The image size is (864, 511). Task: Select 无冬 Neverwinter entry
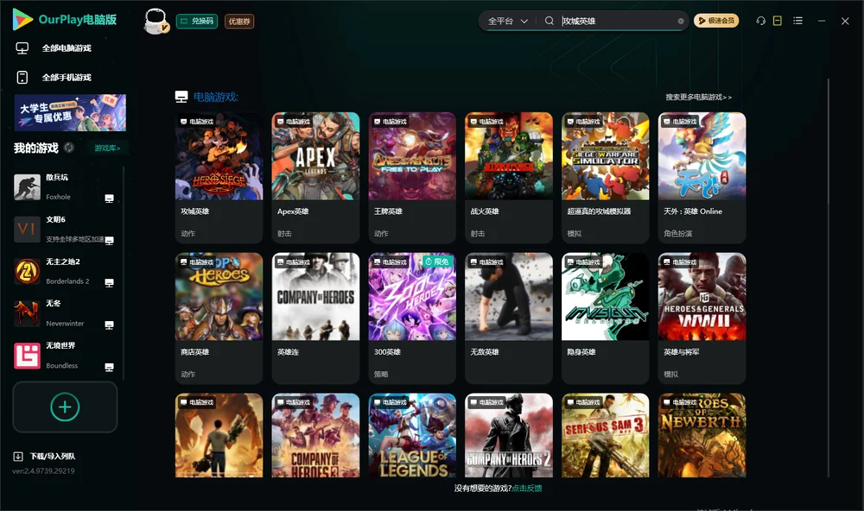(x=65, y=313)
